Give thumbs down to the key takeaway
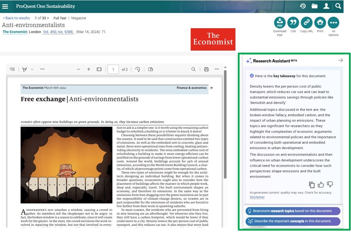The height and width of the screenshot is (235, 351). click(330, 185)
